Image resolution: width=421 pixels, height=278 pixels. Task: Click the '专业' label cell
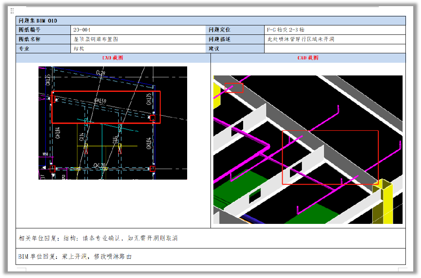click(x=43, y=49)
